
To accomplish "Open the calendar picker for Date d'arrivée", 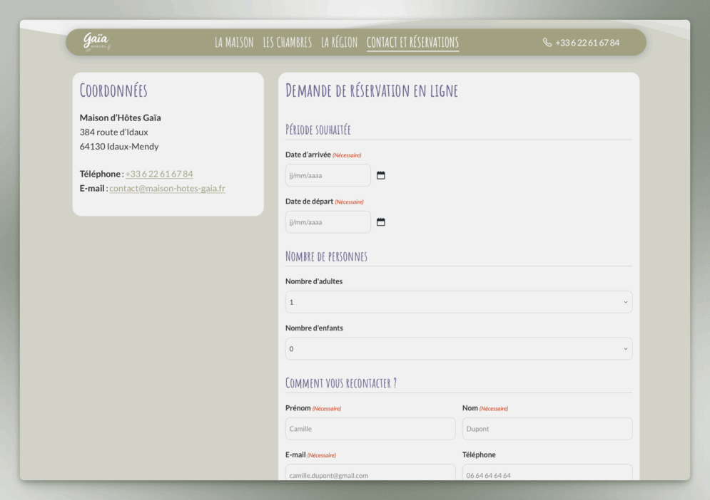I will 380,175.
